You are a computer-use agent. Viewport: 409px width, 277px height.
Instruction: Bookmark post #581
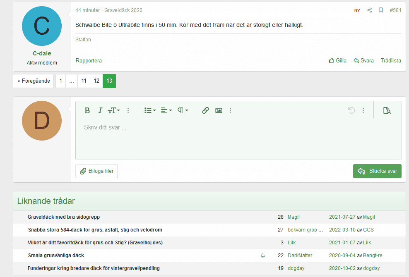[x=381, y=10]
